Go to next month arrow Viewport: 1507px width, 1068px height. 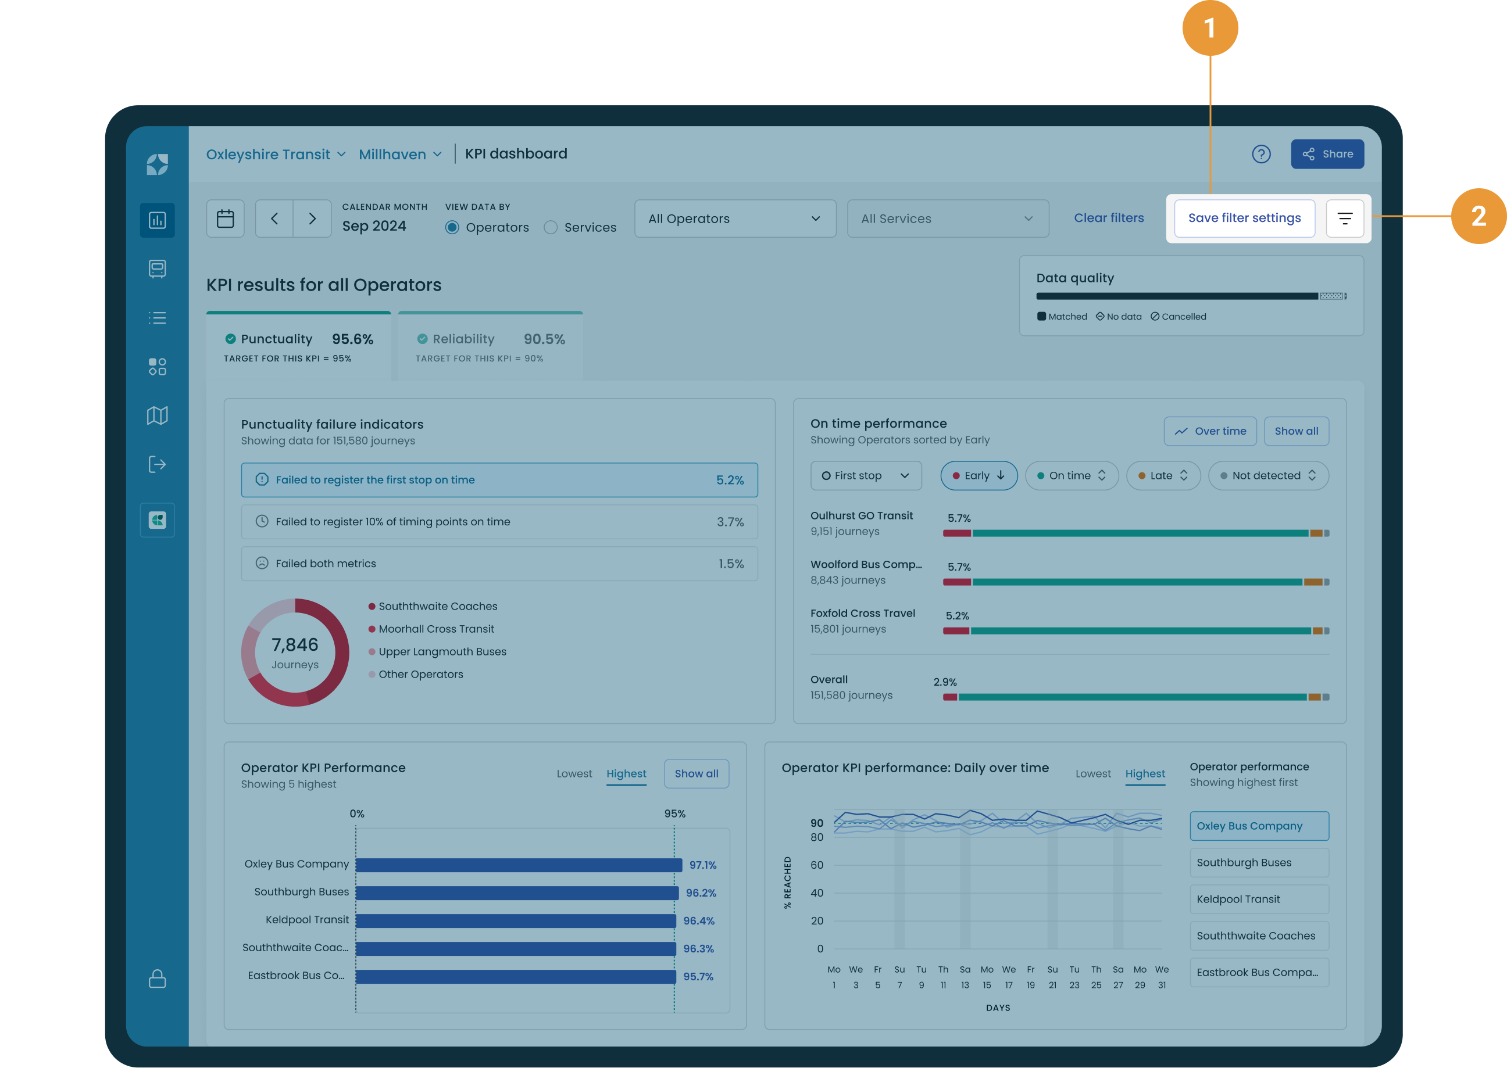coord(312,218)
